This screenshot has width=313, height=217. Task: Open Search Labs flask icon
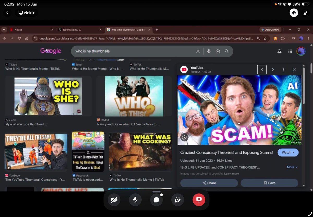(279, 51)
